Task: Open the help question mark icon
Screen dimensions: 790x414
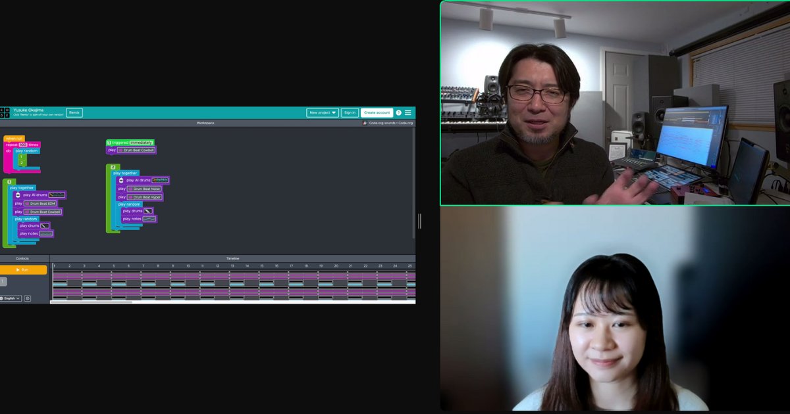Action: (x=398, y=113)
